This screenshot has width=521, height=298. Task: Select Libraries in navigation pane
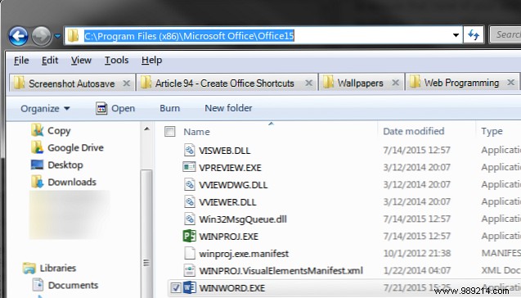coord(50,268)
